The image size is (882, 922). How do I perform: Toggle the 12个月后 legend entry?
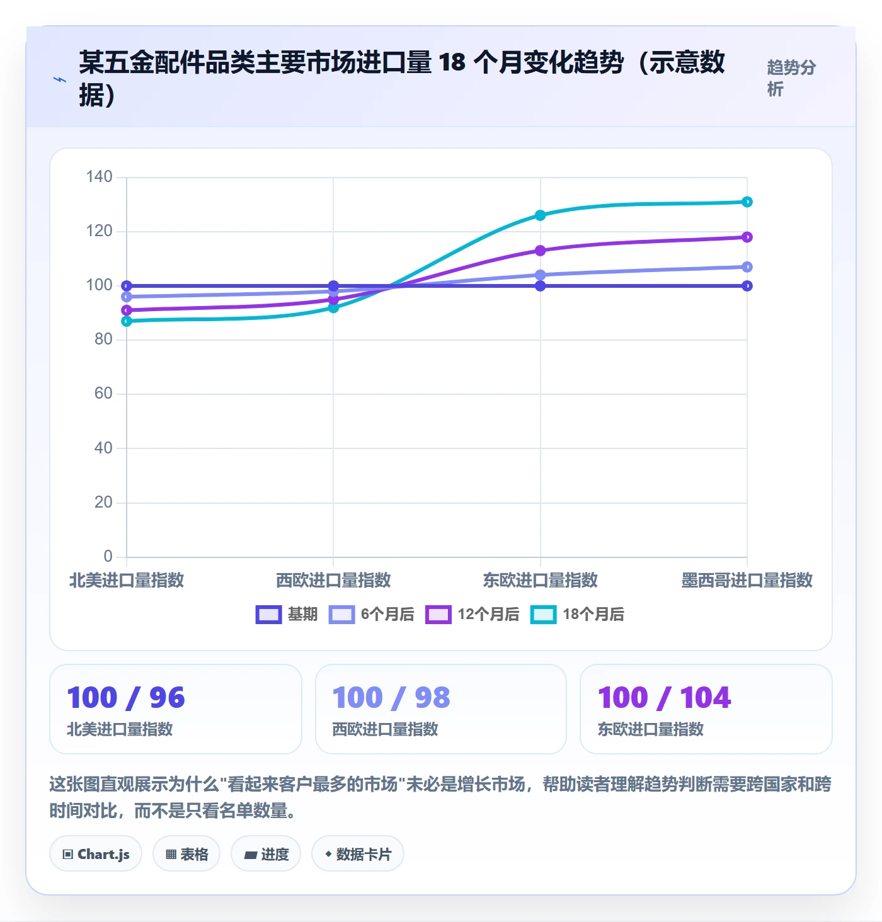click(x=472, y=614)
